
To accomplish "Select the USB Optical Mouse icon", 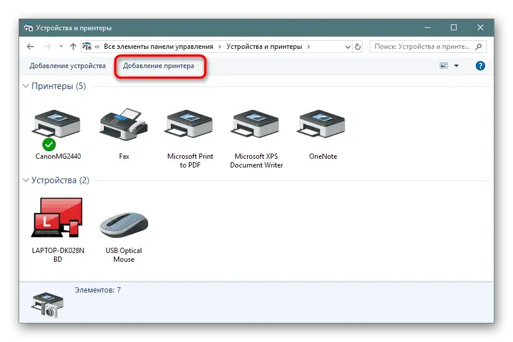I will tap(123, 224).
